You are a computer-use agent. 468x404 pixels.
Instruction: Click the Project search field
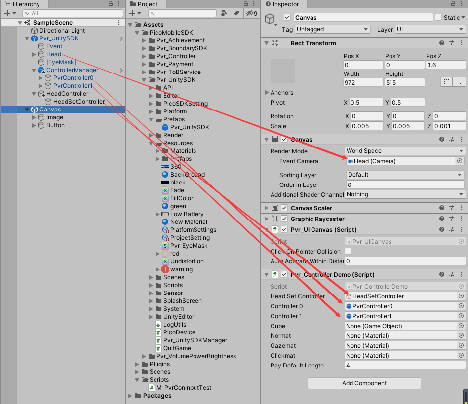click(x=182, y=13)
